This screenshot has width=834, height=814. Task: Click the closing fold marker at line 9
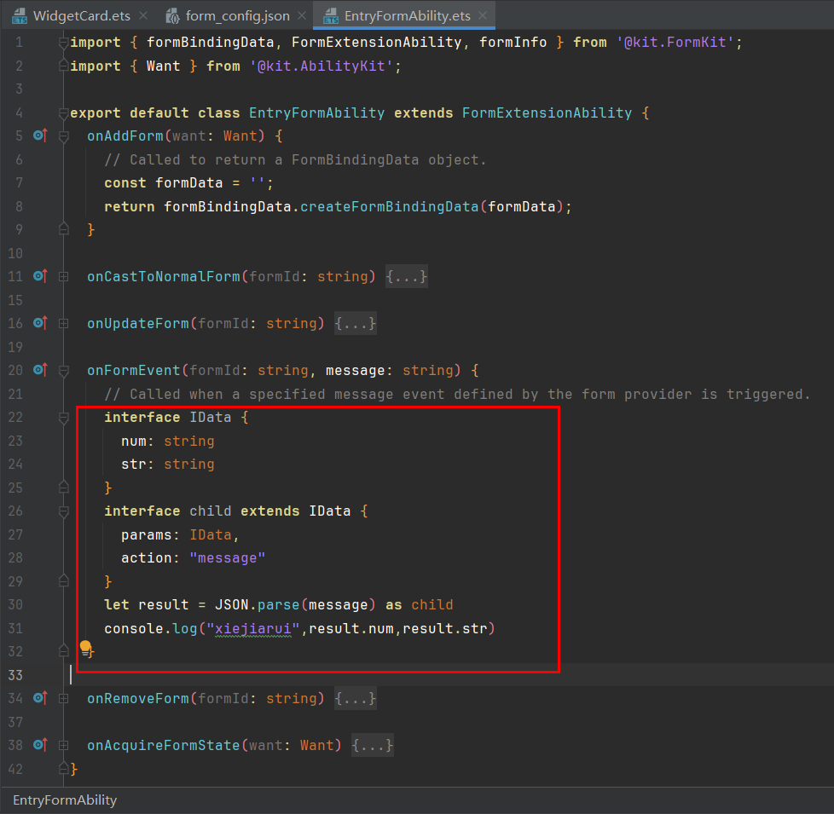coord(63,229)
